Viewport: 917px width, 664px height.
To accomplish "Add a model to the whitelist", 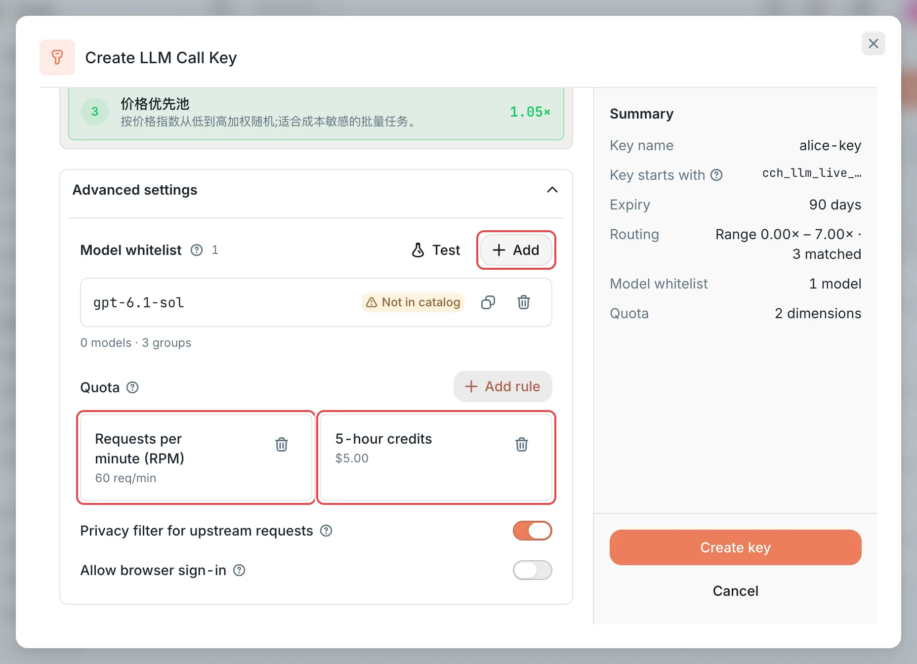I will point(516,250).
